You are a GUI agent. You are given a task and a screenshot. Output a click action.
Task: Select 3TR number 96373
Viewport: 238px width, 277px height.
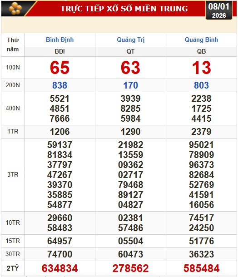[x=201, y=165]
